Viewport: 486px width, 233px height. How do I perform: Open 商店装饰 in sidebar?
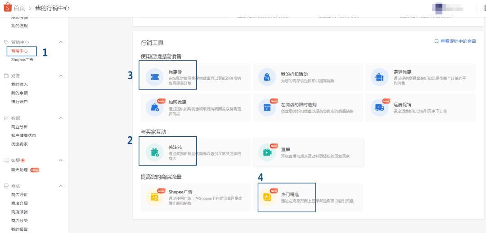(x=19, y=212)
